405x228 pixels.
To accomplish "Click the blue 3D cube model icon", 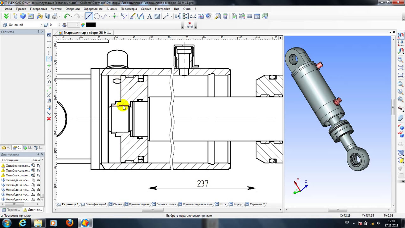I will tap(23, 16).
